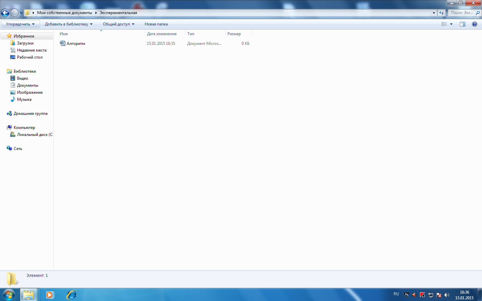Image resolution: width=482 pixels, height=301 pixels.
Task: Open Недавние места in the sidebar
Action: click(32, 50)
